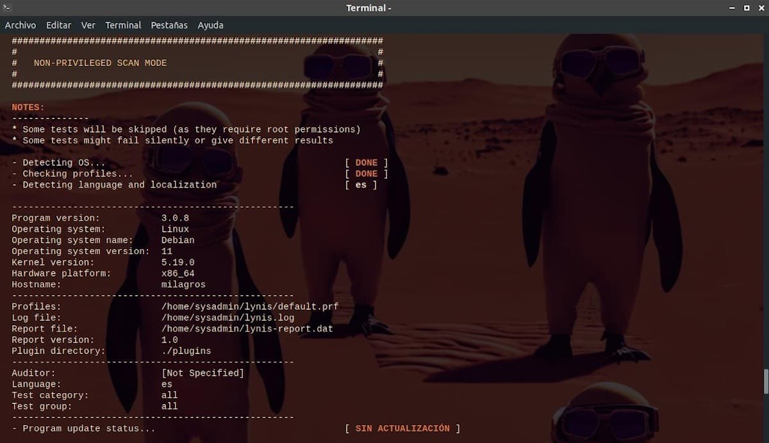Click Report version value 1.0
The width and height of the screenshot is (769, 443).
170,340
